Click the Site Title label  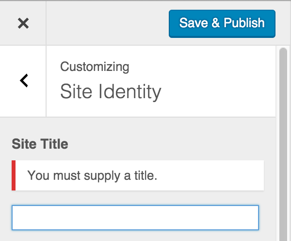coord(40,144)
